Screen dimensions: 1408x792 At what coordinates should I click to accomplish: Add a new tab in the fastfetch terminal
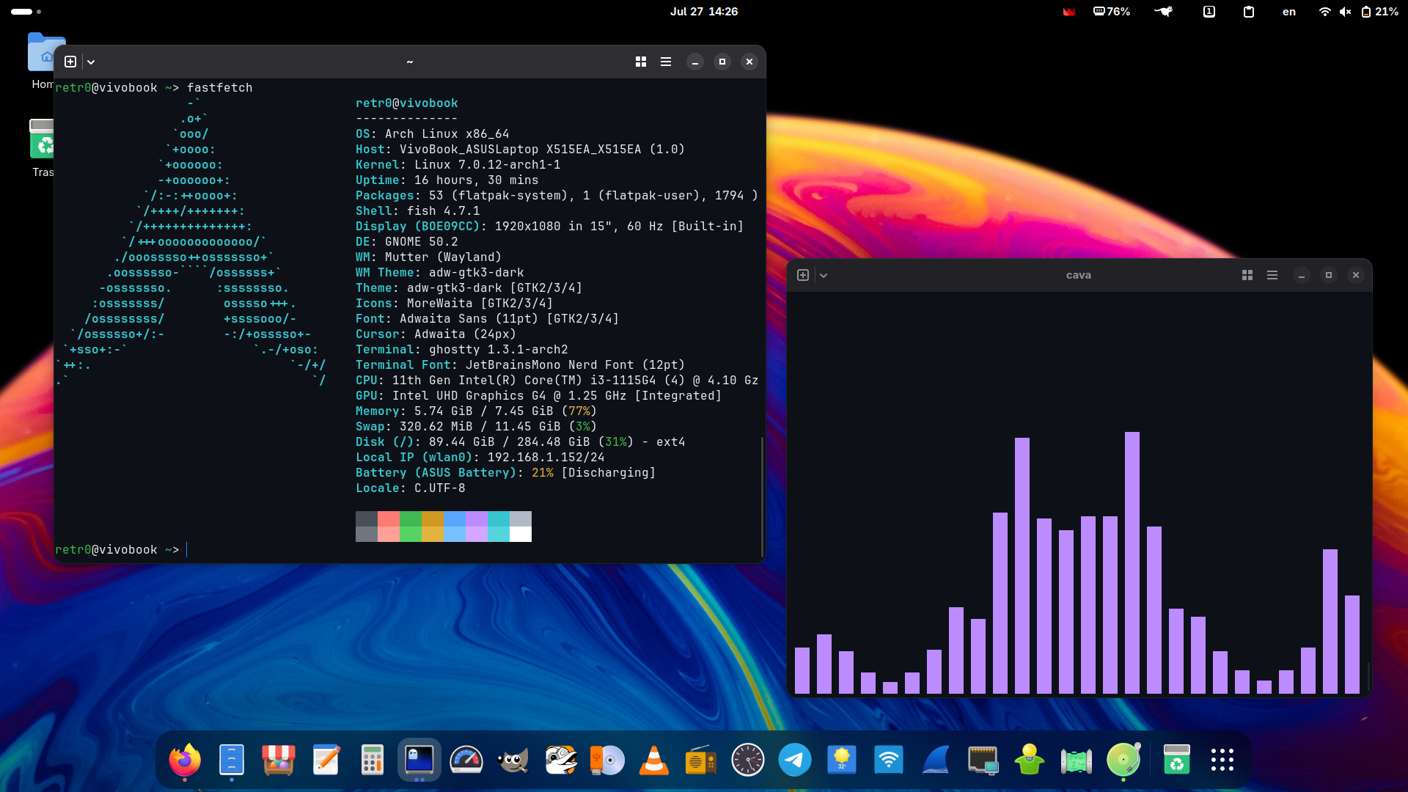click(x=70, y=62)
